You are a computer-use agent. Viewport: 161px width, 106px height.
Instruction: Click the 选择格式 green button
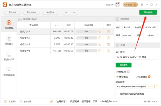click(123, 65)
